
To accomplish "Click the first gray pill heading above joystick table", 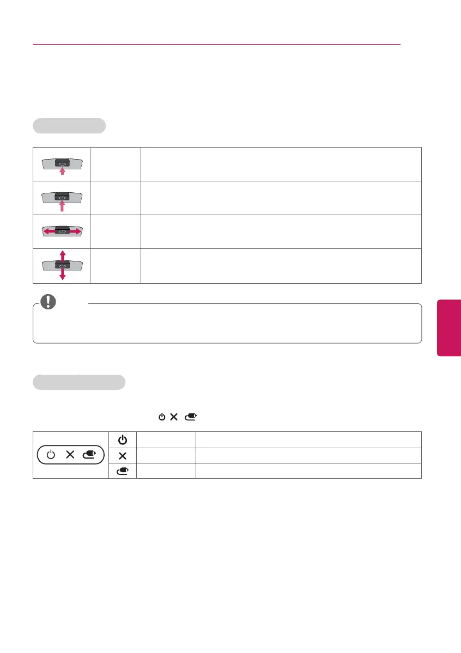I will [x=69, y=126].
